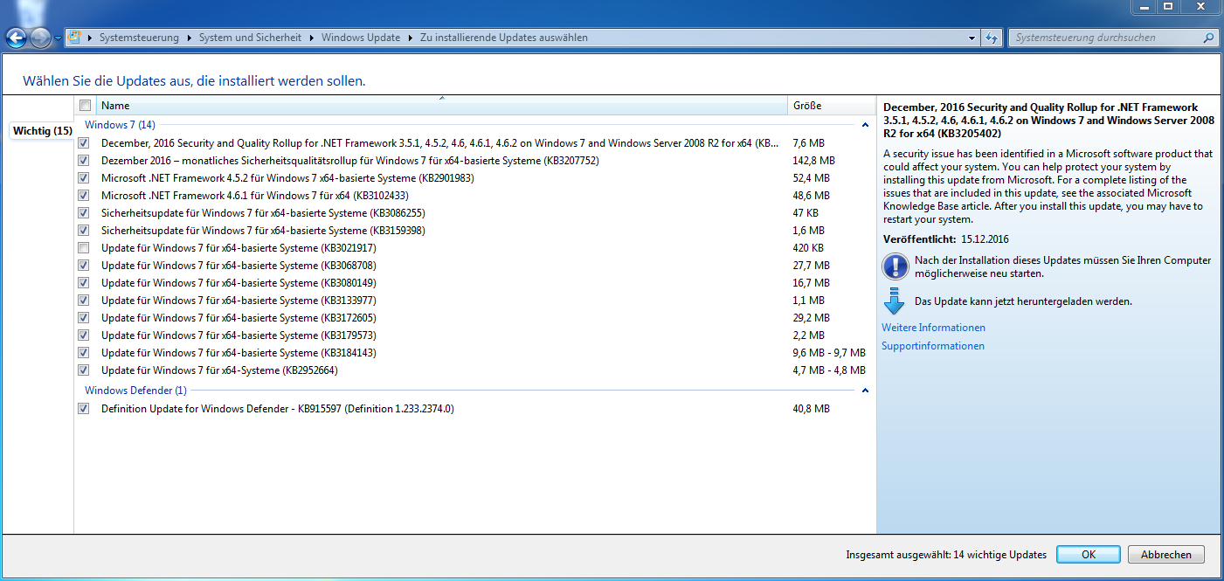Check the KB3021917 update checkbox
Screen dimensions: 1224x581
tap(84, 247)
